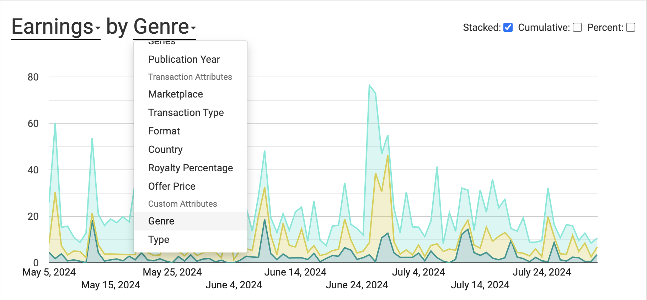The height and width of the screenshot is (300, 647).
Task: Click the May 25, 2024 axis label
Action: (172, 272)
